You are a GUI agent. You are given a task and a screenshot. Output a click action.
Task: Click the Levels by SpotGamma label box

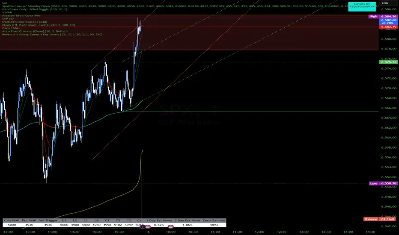(362, 6)
